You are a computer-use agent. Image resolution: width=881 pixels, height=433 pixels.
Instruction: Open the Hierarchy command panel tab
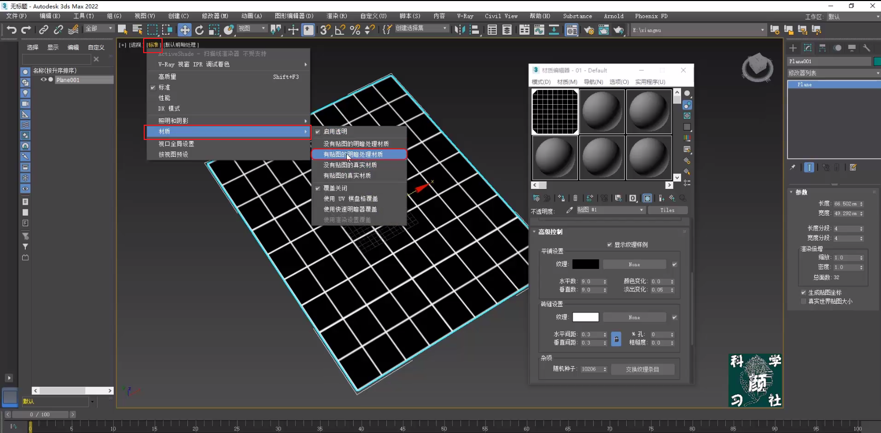pyautogui.click(x=823, y=48)
